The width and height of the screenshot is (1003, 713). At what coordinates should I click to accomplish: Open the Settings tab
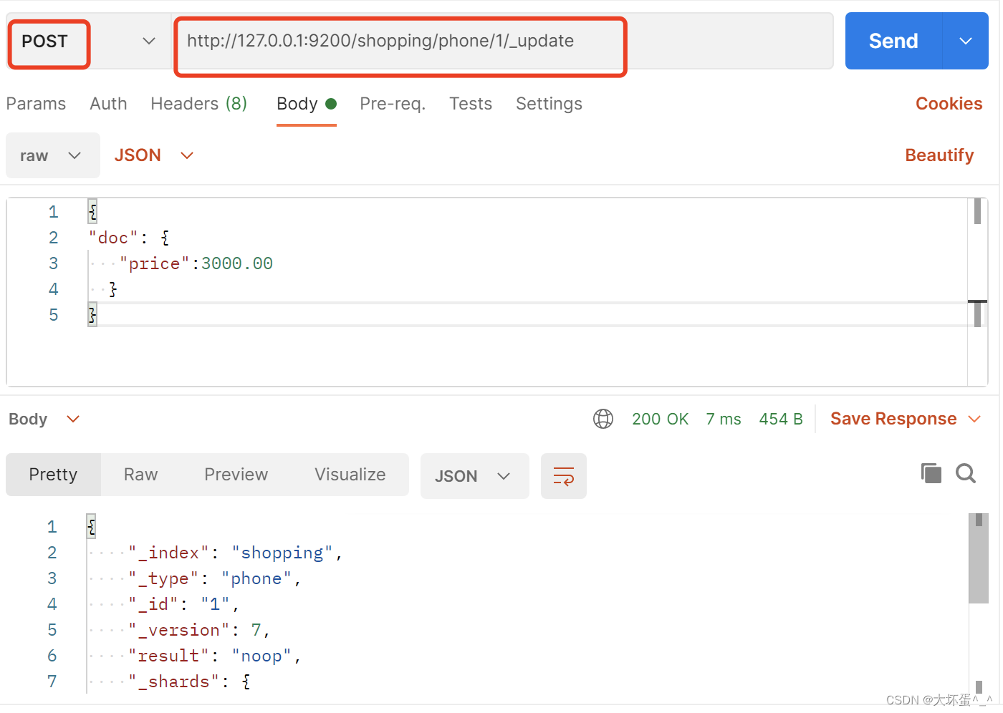[x=549, y=104]
